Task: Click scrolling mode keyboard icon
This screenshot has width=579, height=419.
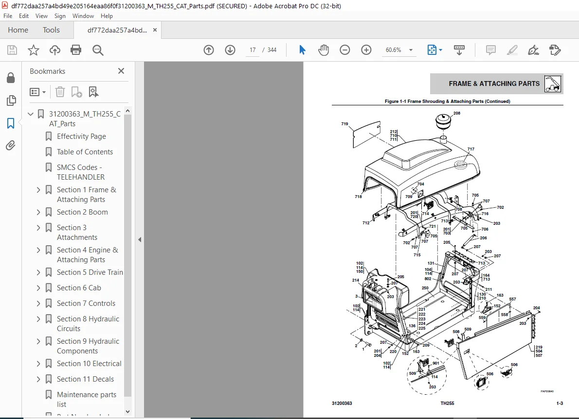Action: pos(459,50)
